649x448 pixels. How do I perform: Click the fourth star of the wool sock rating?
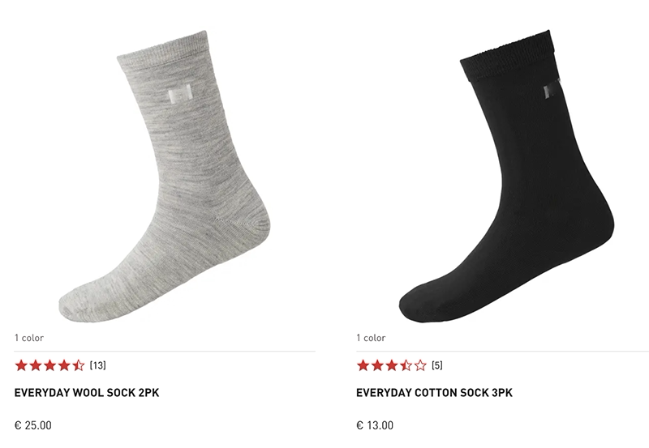tap(64, 365)
